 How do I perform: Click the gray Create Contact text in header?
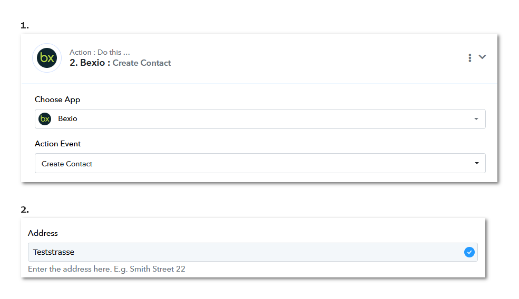(142, 63)
